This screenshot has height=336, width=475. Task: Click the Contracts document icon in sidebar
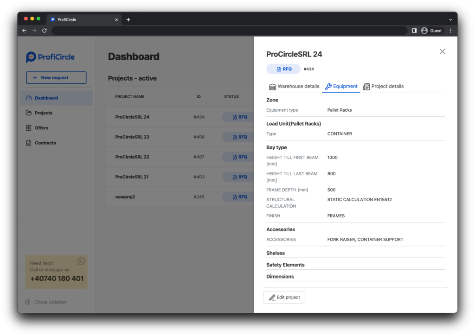click(x=29, y=143)
